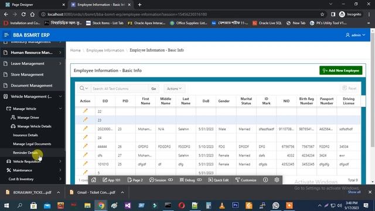Open developer toolbar info icon
The height and width of the screenshot is (211, 375).
265,180
